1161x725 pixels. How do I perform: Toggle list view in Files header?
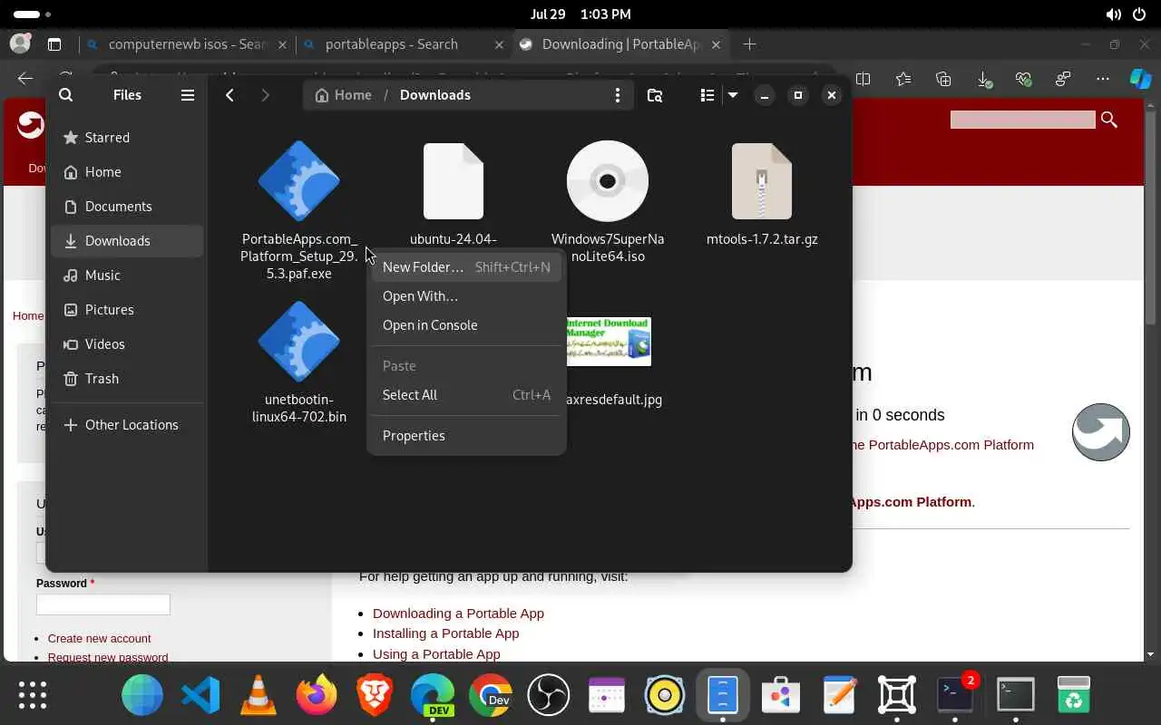tap(707, 95)
